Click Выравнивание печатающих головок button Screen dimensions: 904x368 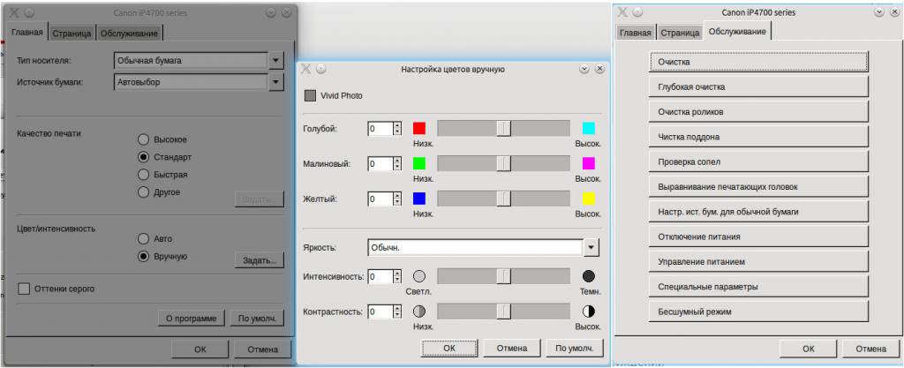[758, 187]
